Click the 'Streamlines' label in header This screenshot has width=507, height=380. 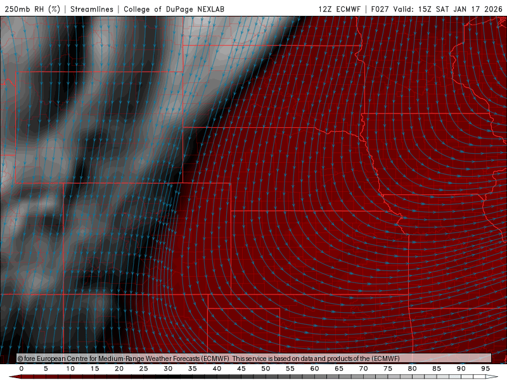point(92,9)
